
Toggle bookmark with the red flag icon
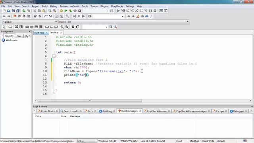pos(15,16)
